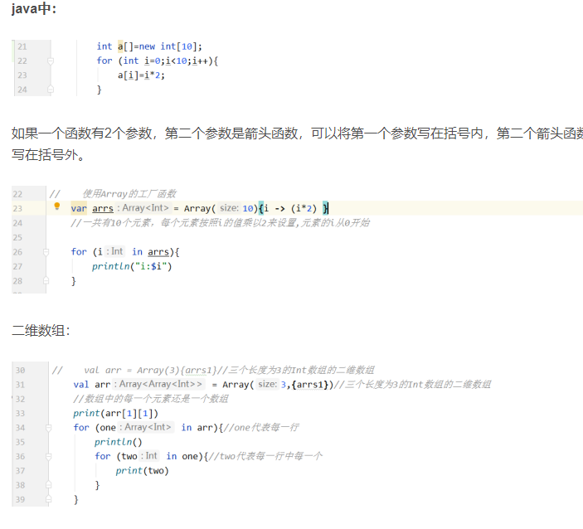Click the ': Int' hint after 'two' on line 36
Viewport: 583px width, 529px height.
point(149,456)
